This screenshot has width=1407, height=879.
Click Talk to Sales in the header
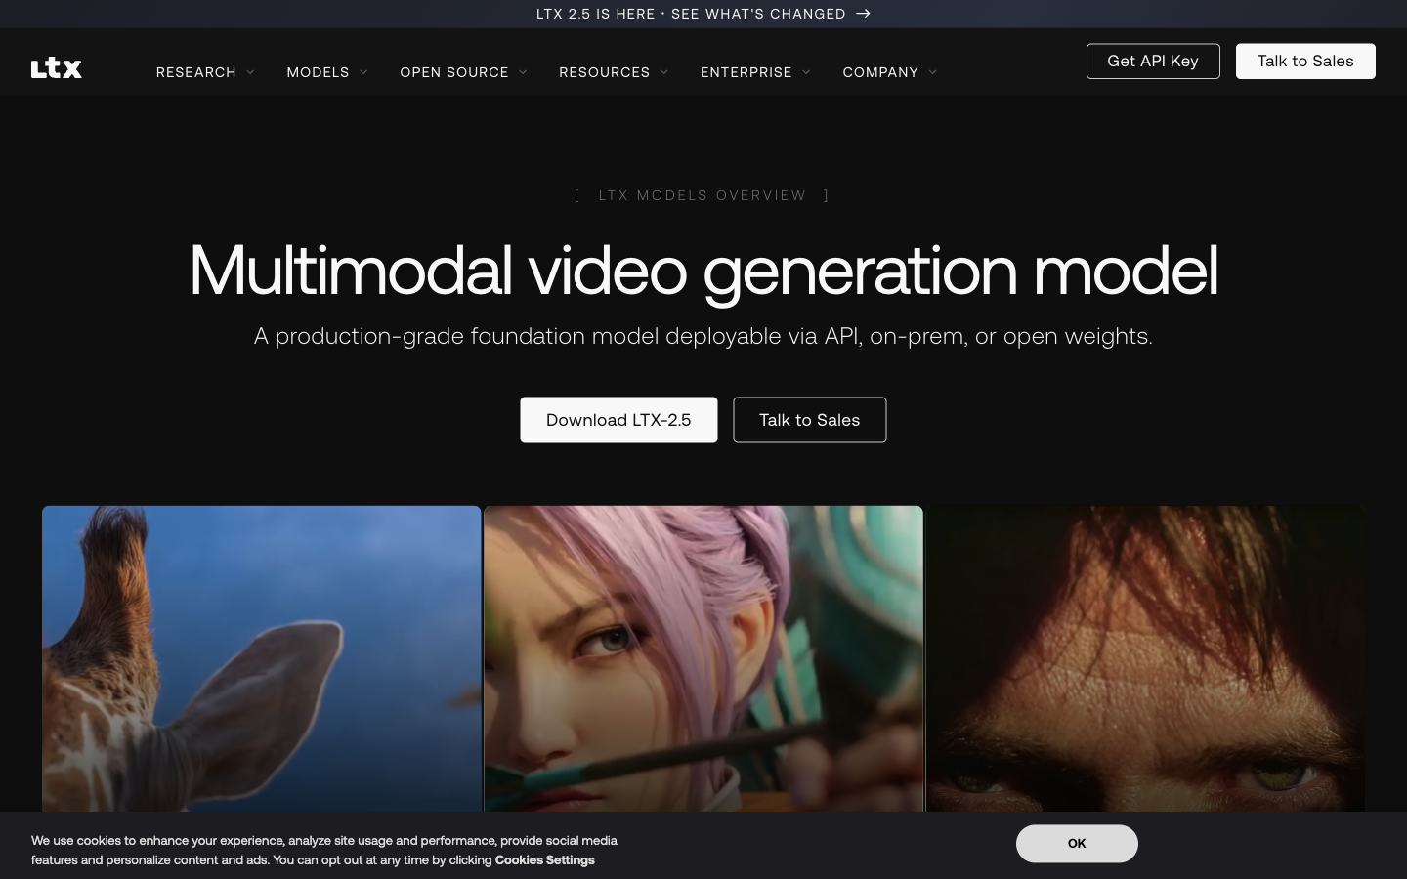click(1305, 61)
